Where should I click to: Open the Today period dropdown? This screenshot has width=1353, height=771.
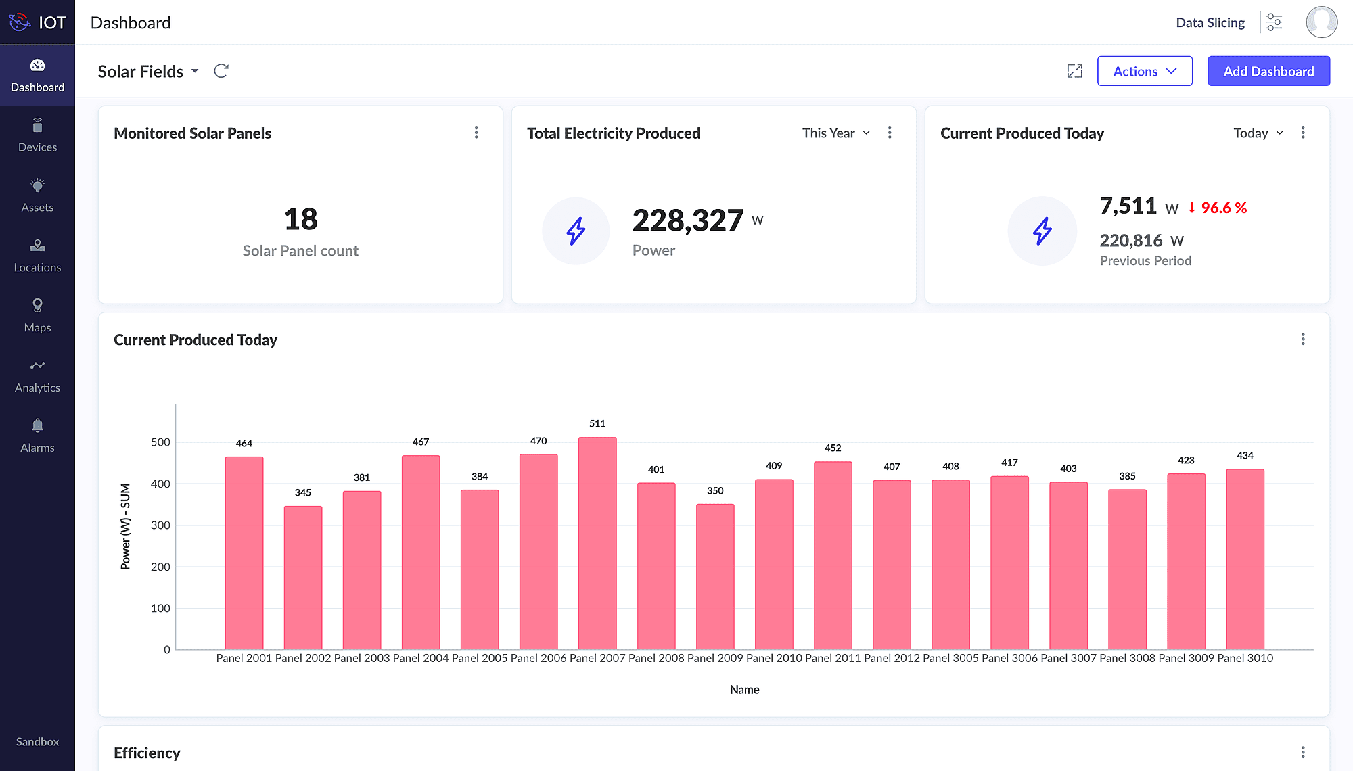1258,133
